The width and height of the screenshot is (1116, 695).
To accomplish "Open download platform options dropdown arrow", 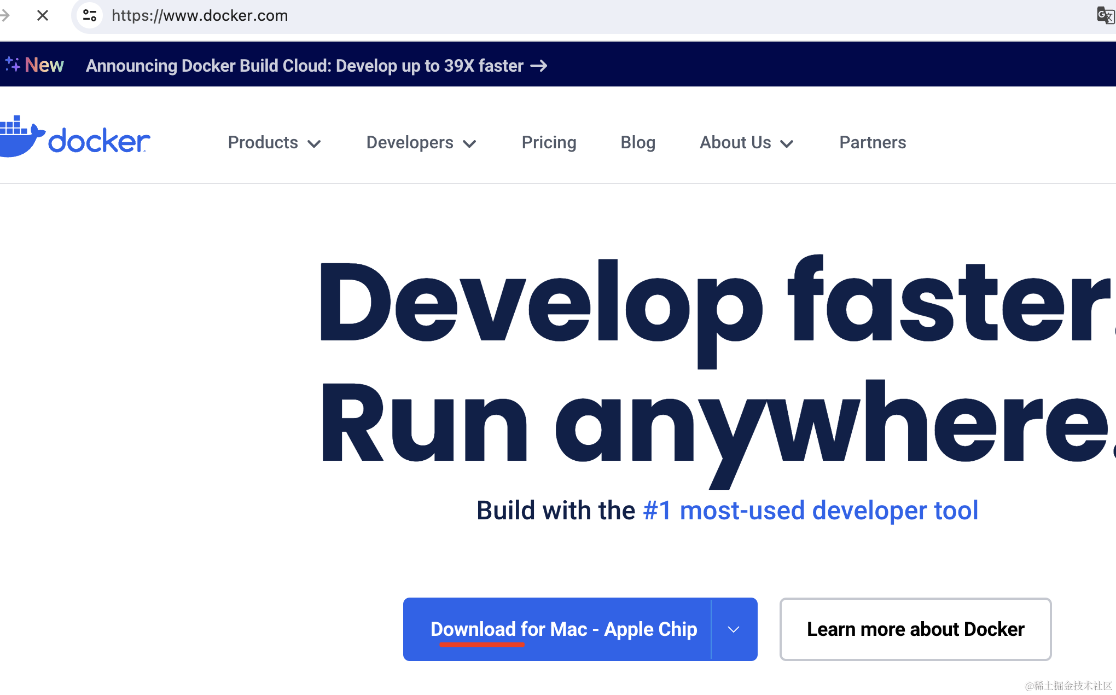I will tap(734, 629).
